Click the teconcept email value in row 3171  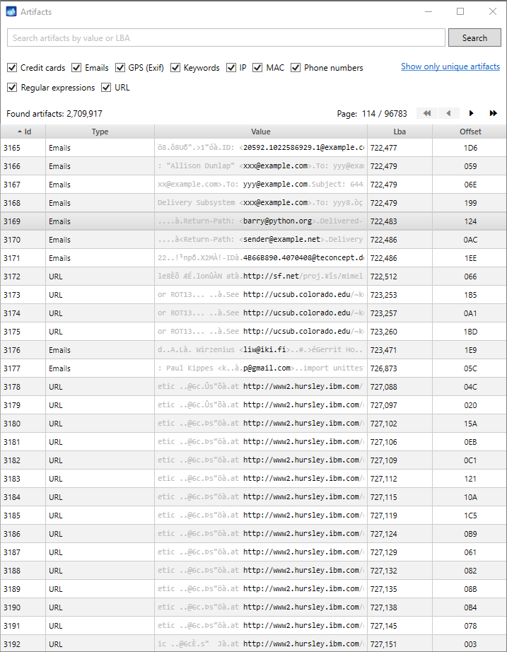(261, 258)
